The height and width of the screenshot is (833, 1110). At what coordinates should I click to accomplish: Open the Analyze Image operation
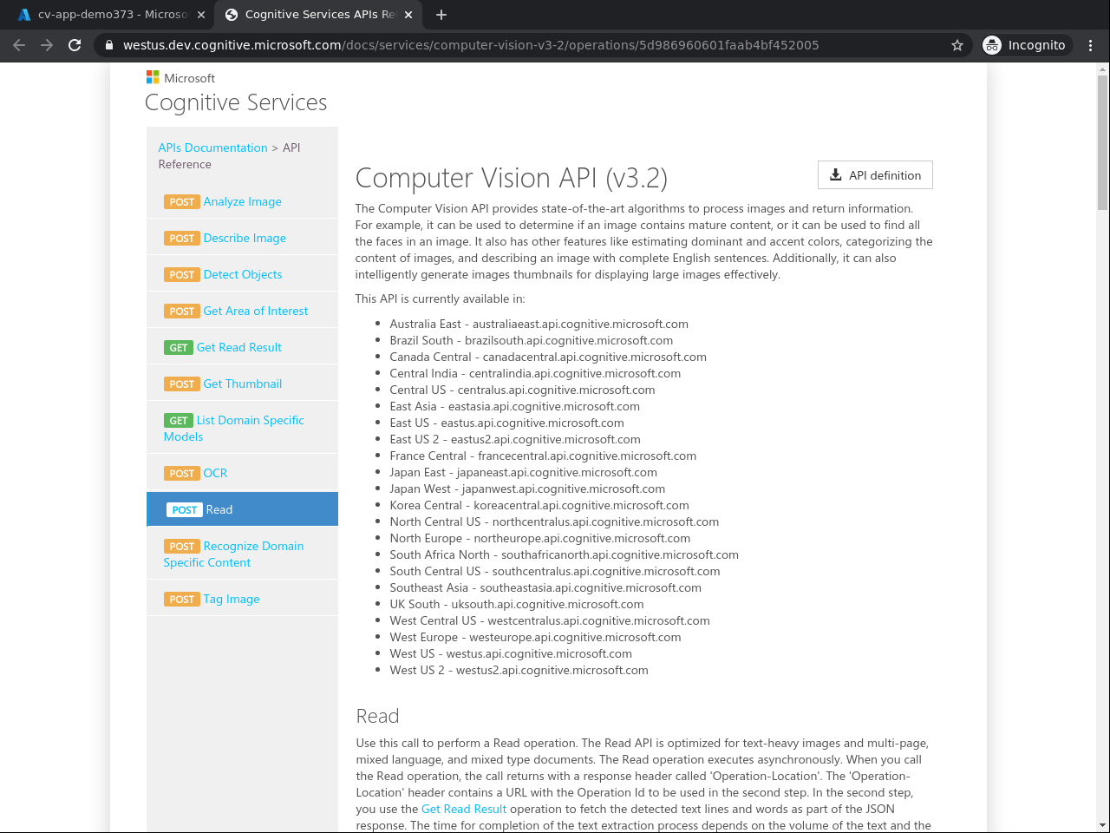tap(244, 201)
